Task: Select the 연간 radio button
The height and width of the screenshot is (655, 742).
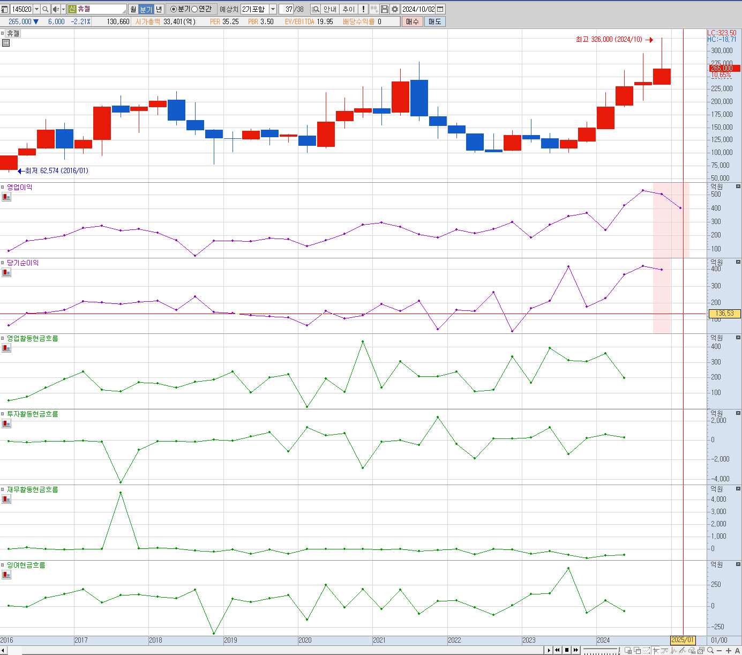Action: (194, 9)
